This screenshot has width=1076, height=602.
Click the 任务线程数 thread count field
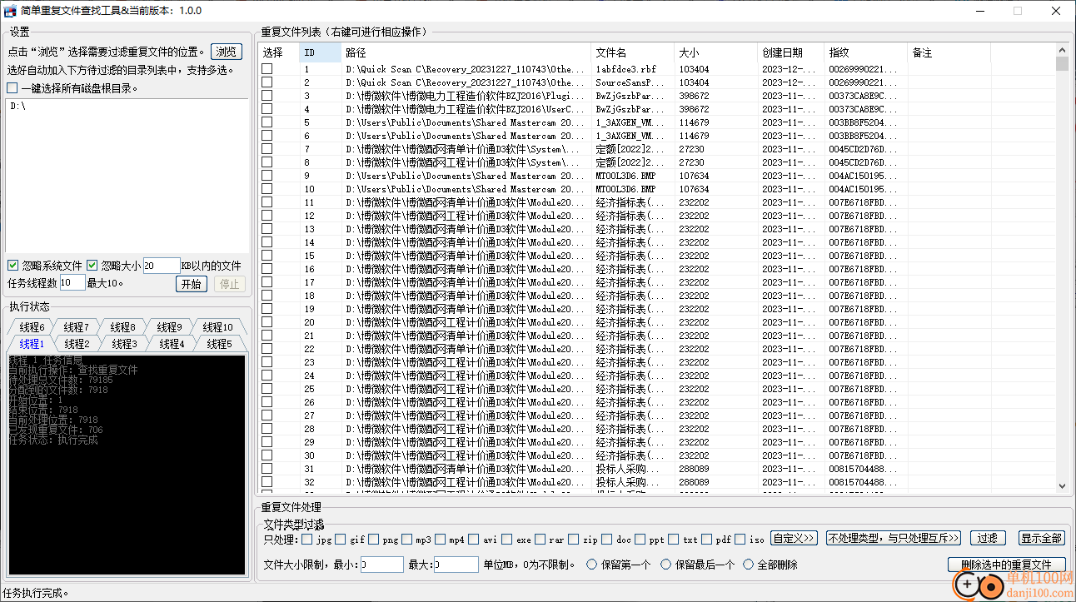click(x=72, y=283)
